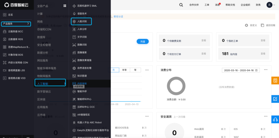Switch trend chart to 年
The height and width of the screenshot is (138, 279).
coord(135,70)
